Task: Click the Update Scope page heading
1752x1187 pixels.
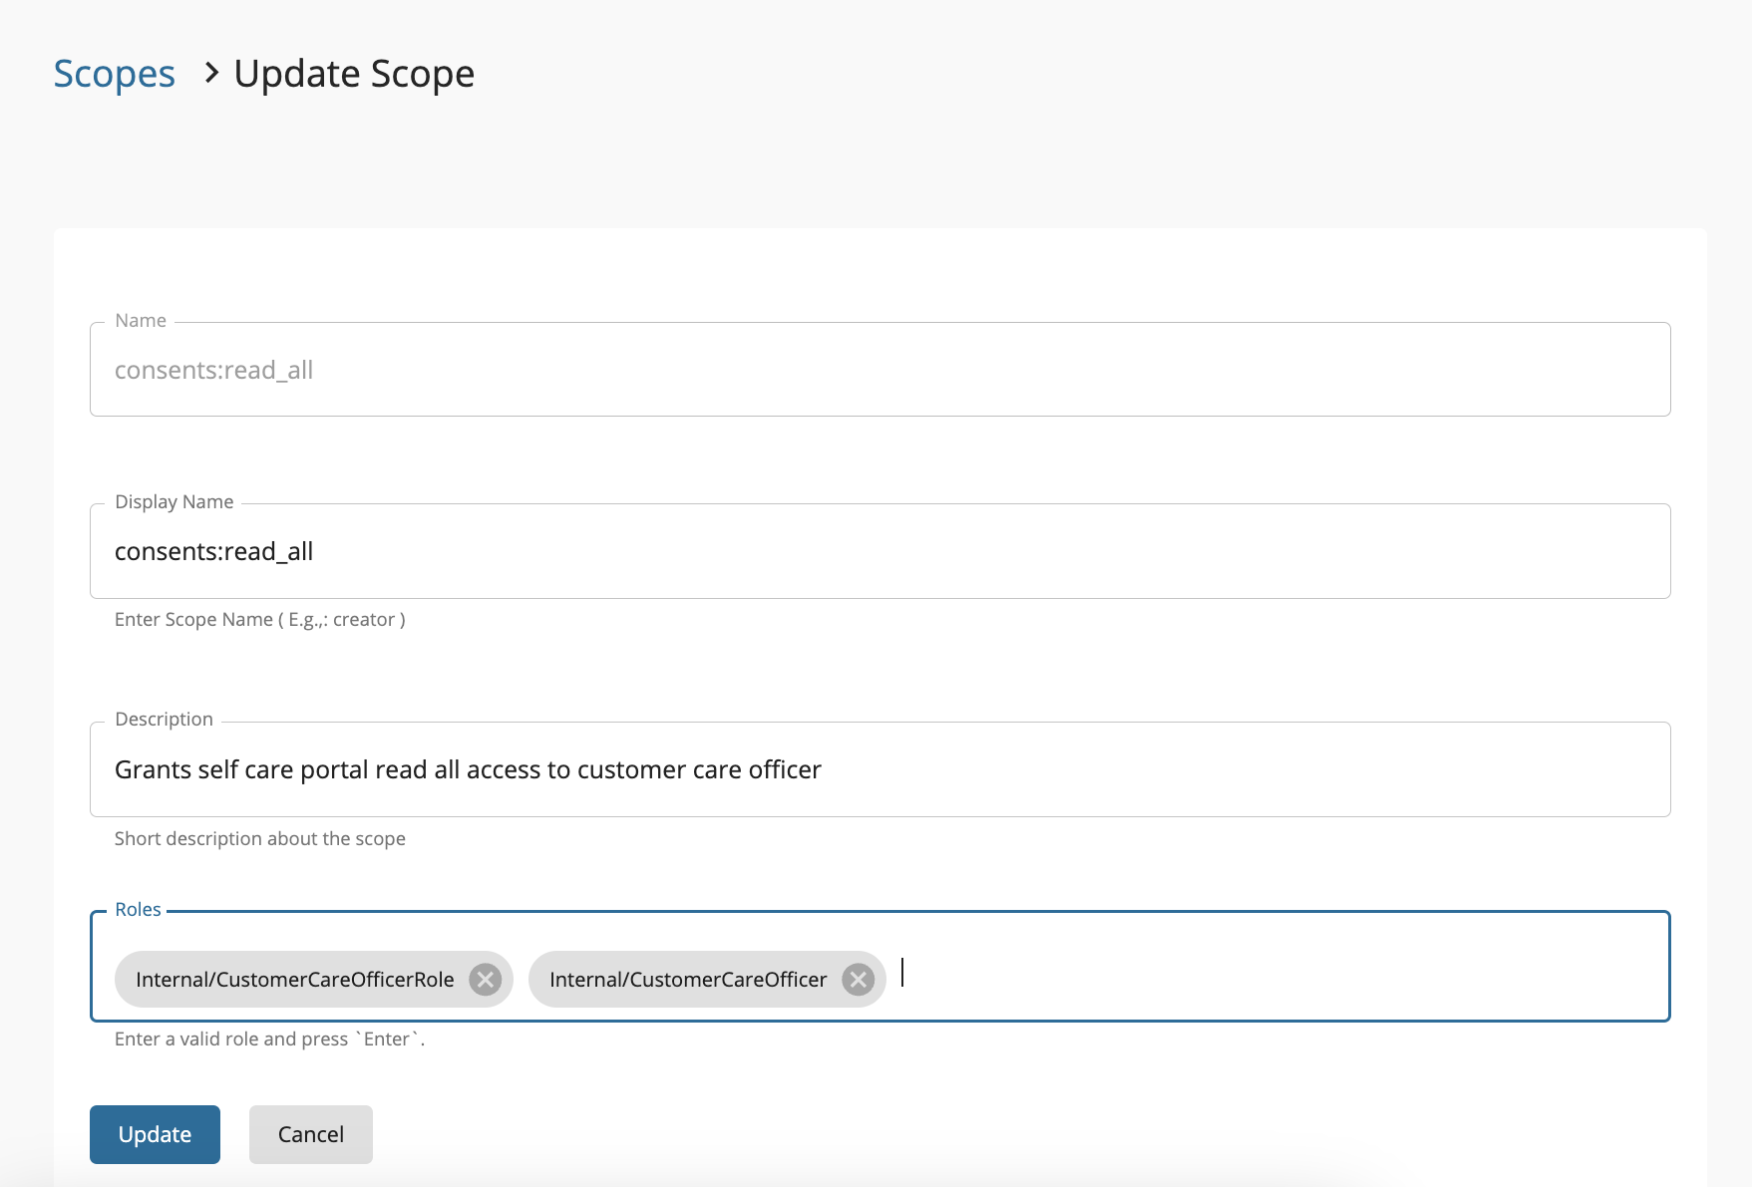Action: click(x=354, y=74)
